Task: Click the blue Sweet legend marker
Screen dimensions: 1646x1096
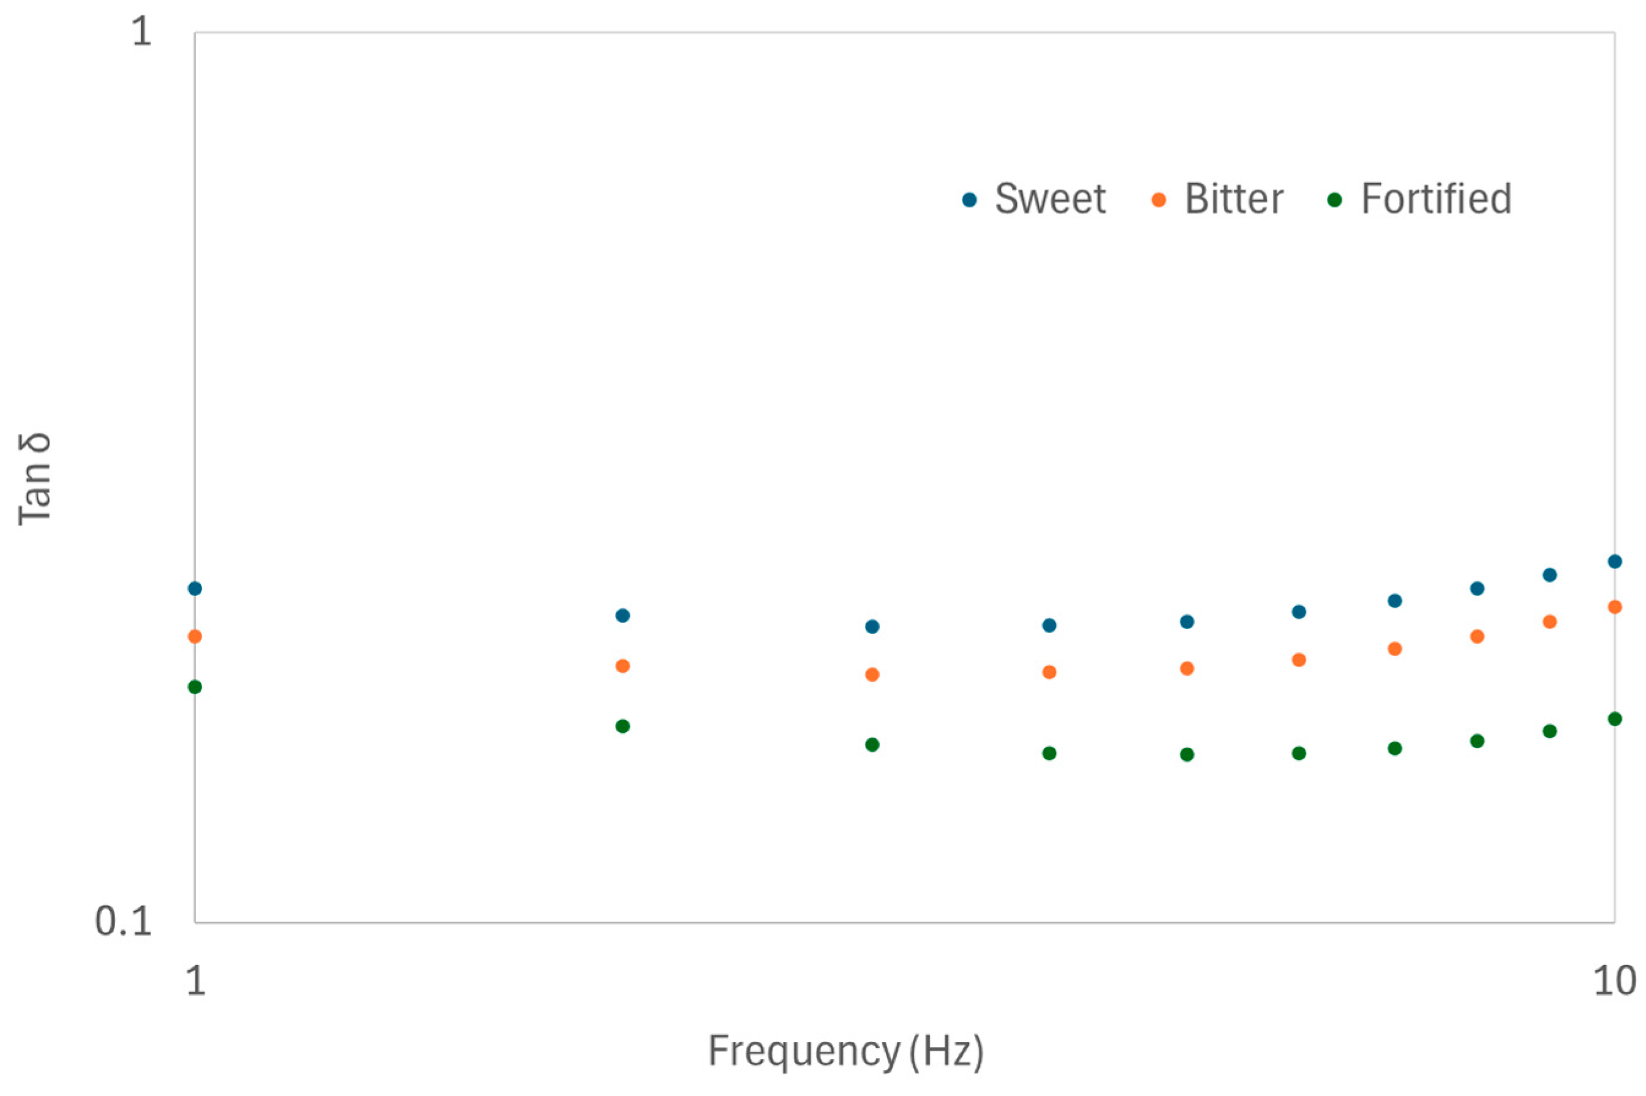Action: click(x=968, y=200)
